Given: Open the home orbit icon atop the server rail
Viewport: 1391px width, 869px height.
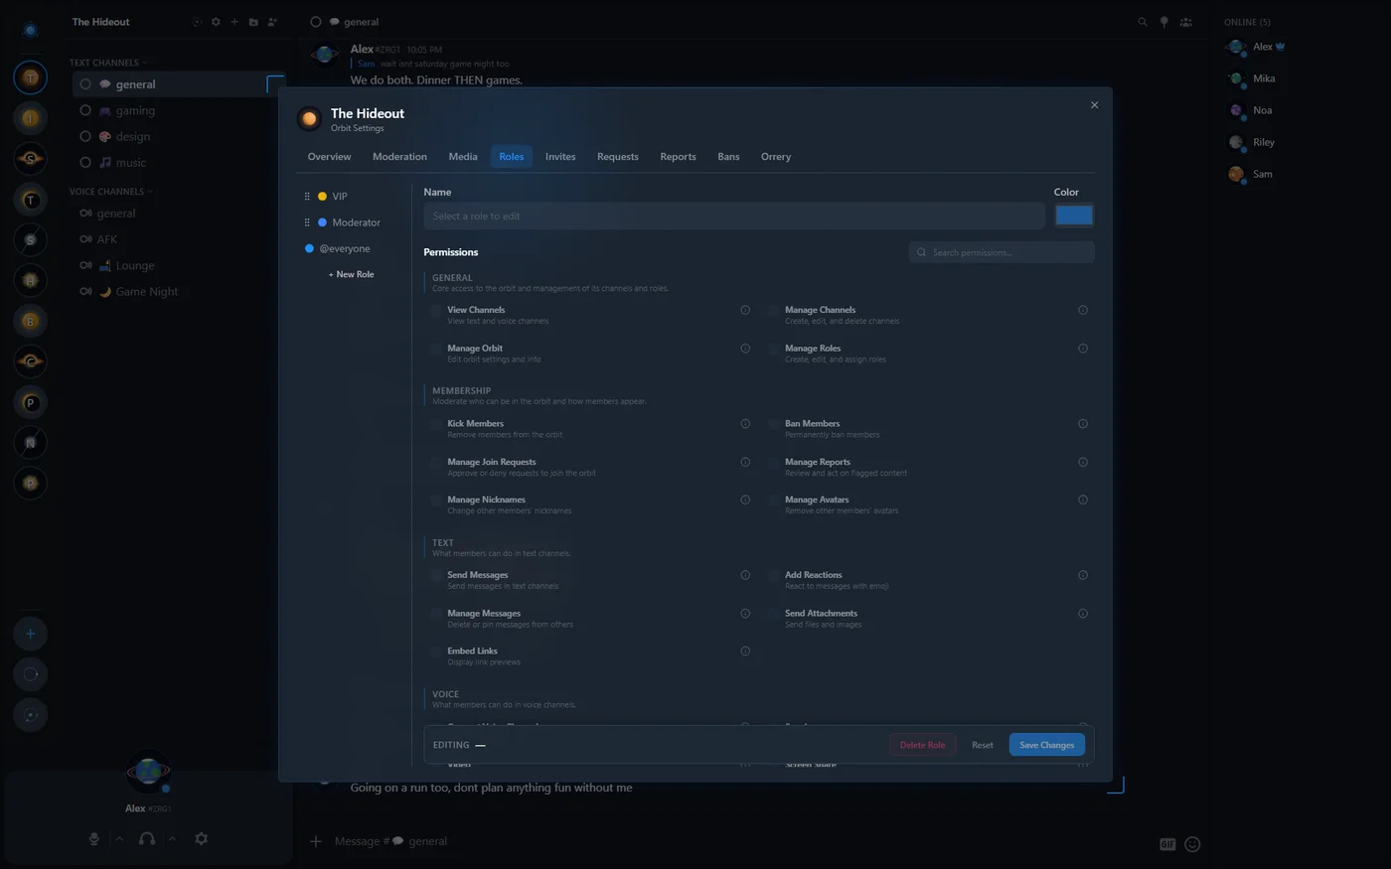Looking at the screenshot, I should tap(30, 30).
